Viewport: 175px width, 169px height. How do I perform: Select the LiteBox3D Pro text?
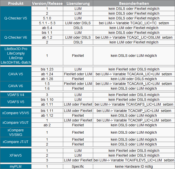(16, 49)
